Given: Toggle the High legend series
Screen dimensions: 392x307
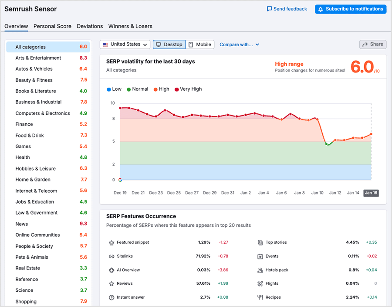Looking at the screenshot, I should coord(161,89).
